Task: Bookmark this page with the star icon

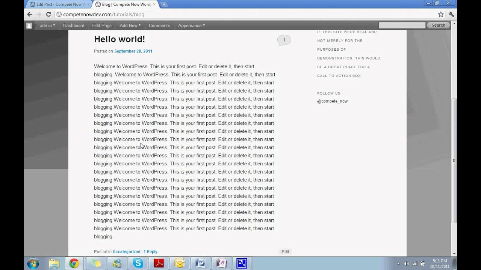Action: [441, 14]
